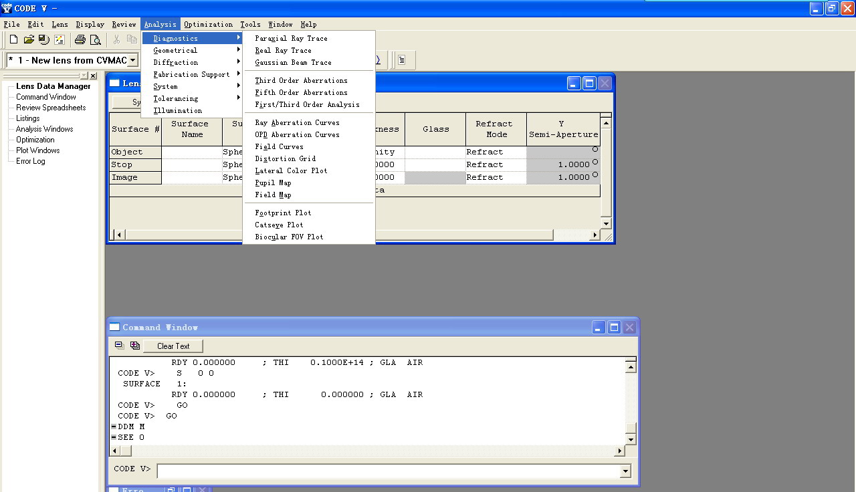Open the Lens menu

pyautogui.click(x=60, y=24)
